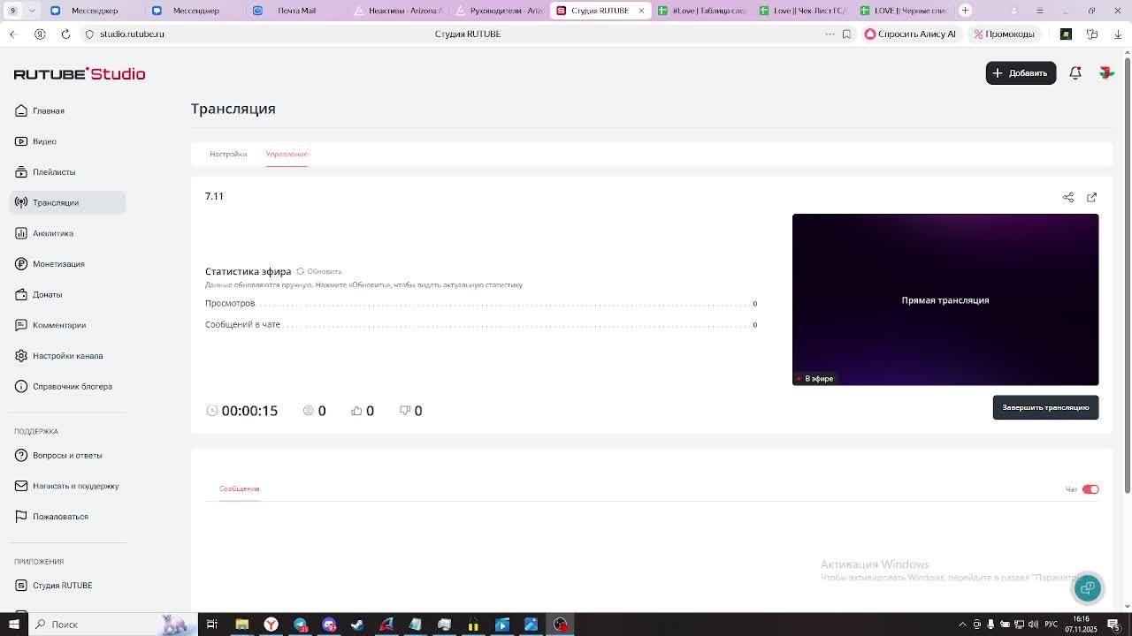
Task: Open the Главная sidebar section
Action: pyautogui.click(x=67, y=110)
